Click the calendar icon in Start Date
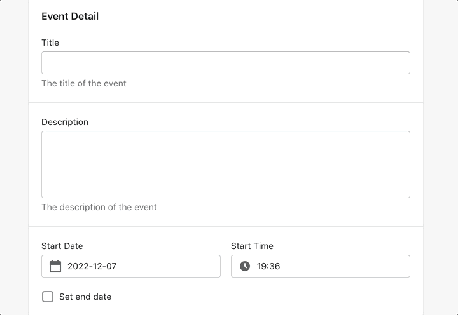 pyautogui.click(x=55, y=266)
